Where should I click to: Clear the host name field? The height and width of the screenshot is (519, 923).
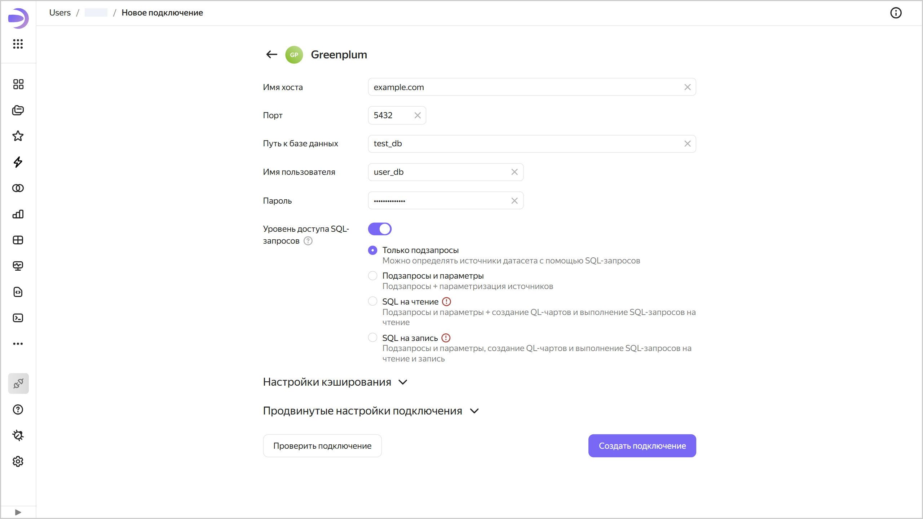[x=688, y=87]
